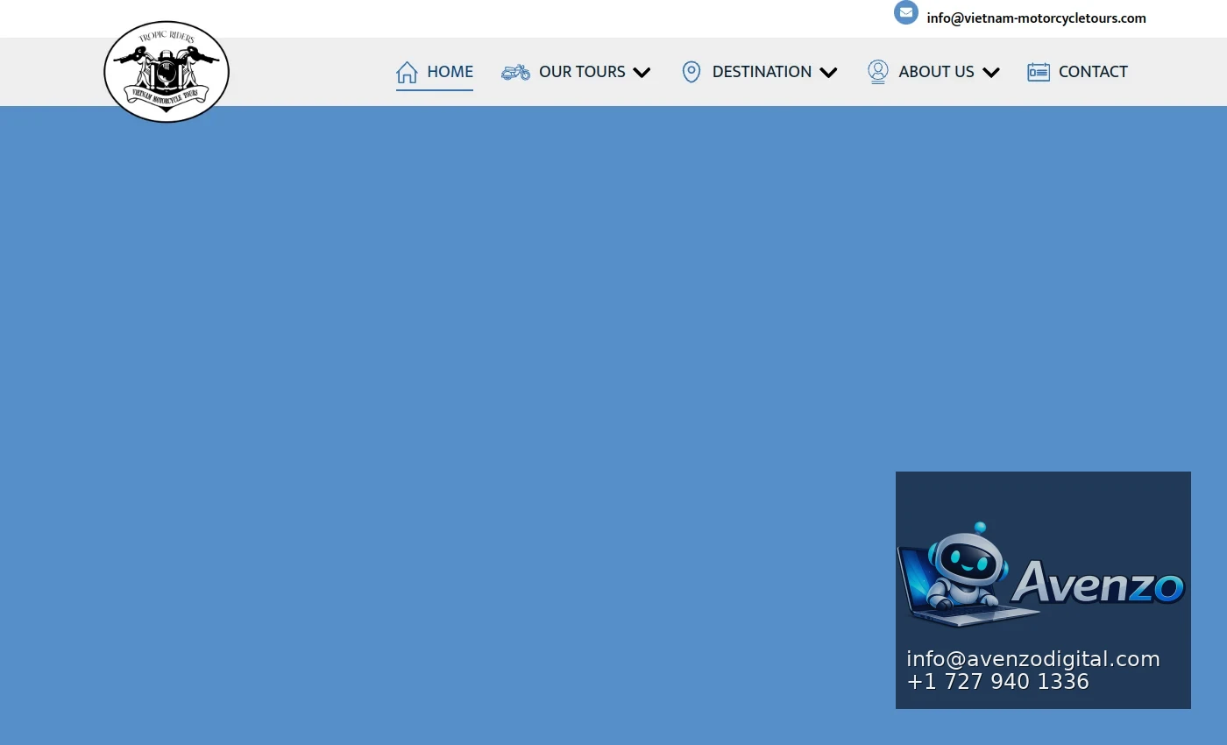Expand the About Us dropdown chevron

[x=990, y=73]
